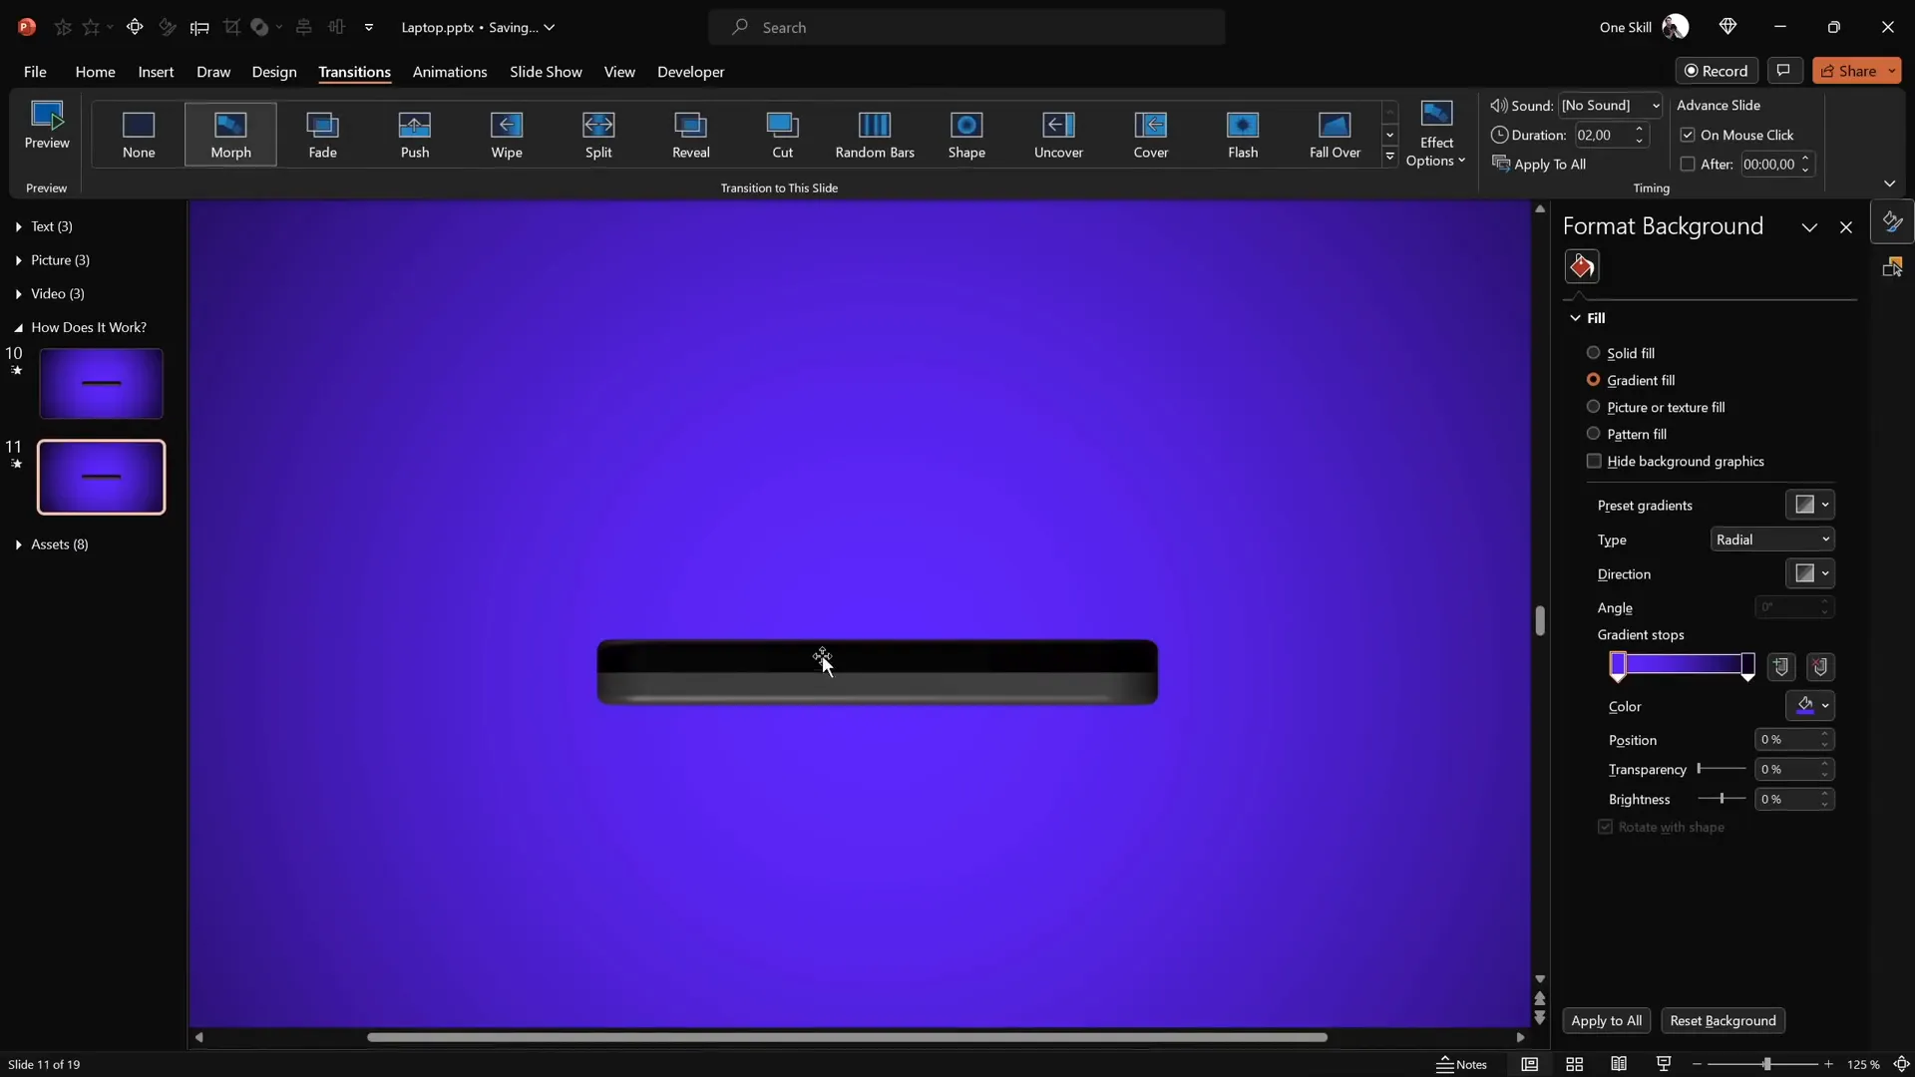Select the Fall Over transition

pos(1335,135)
